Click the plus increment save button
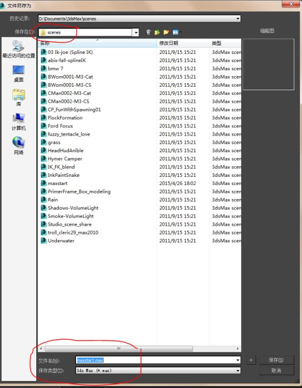Screen dimensions: 302x388 [x=251, y=360]
